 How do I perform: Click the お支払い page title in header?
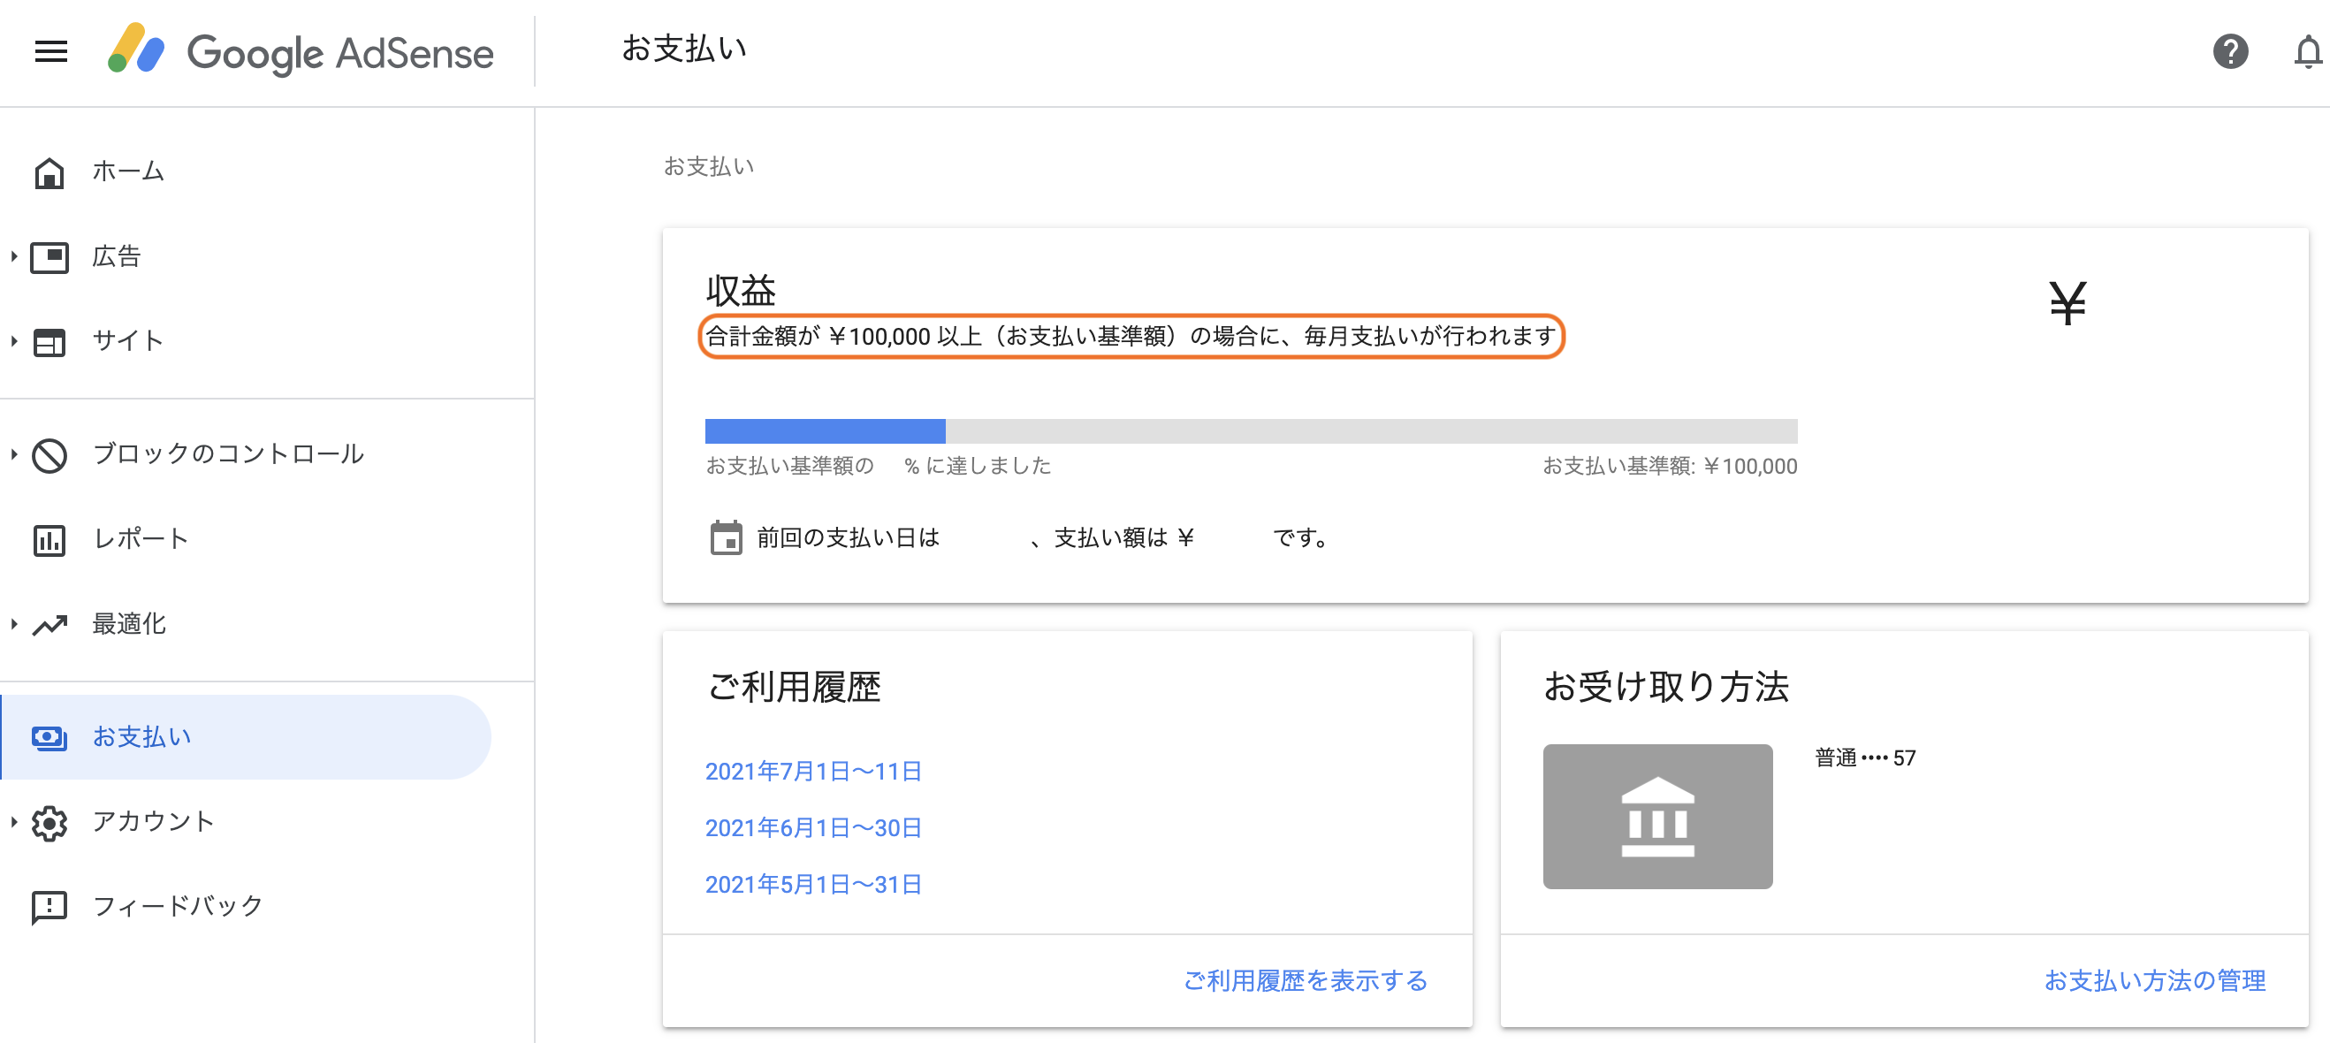(x=684, y=49)
